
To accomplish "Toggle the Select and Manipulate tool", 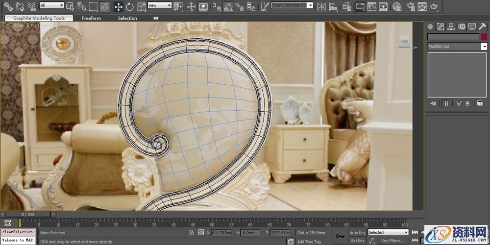I will tap(191, 6).
